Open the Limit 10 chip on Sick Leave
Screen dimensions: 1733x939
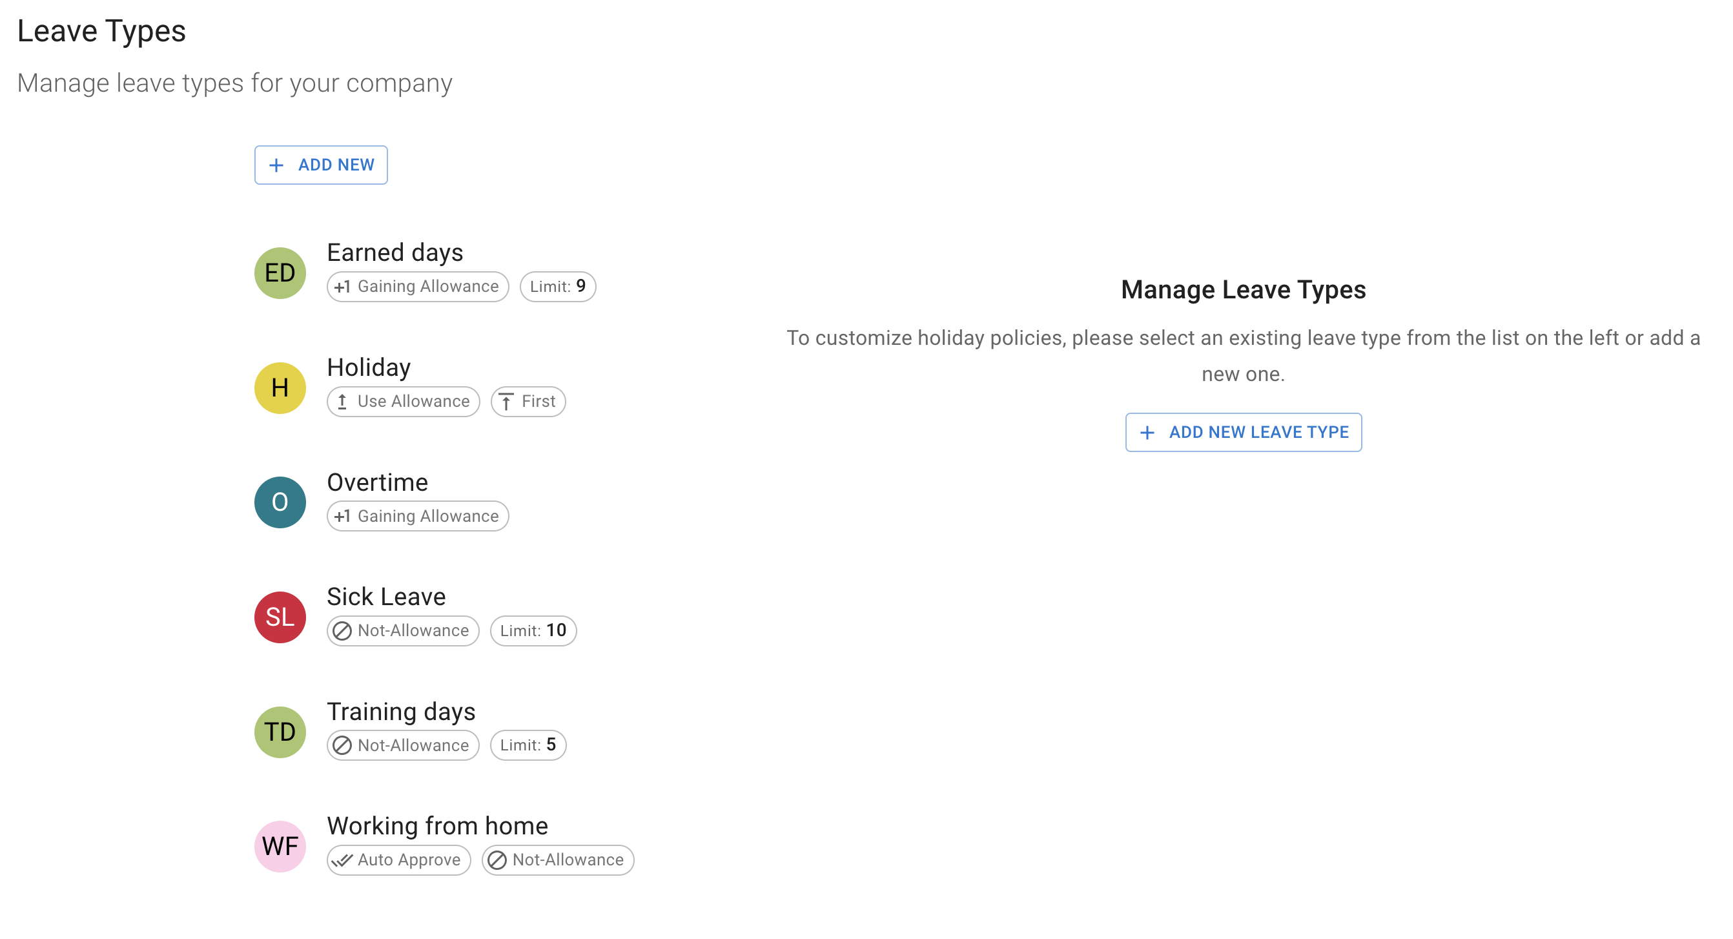click(x=533, y=630)
